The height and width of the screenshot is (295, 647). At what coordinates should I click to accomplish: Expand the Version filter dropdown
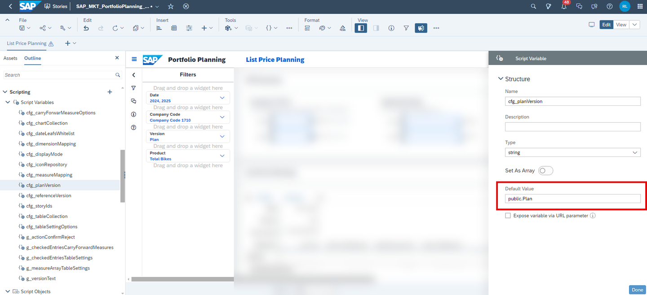tap(222, 136)
